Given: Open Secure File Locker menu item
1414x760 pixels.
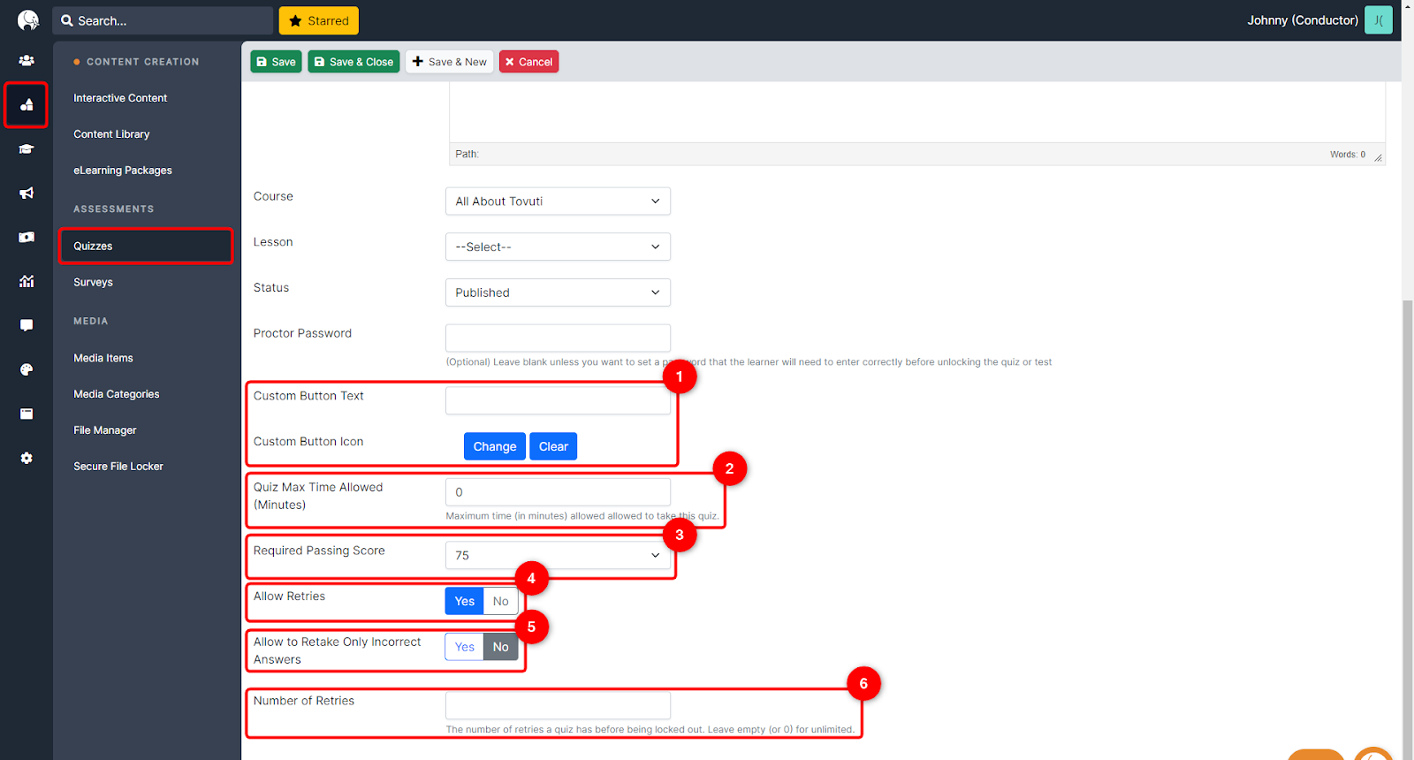Looking at the screenshot, I should pyautogui.click(x=118, y=467).
